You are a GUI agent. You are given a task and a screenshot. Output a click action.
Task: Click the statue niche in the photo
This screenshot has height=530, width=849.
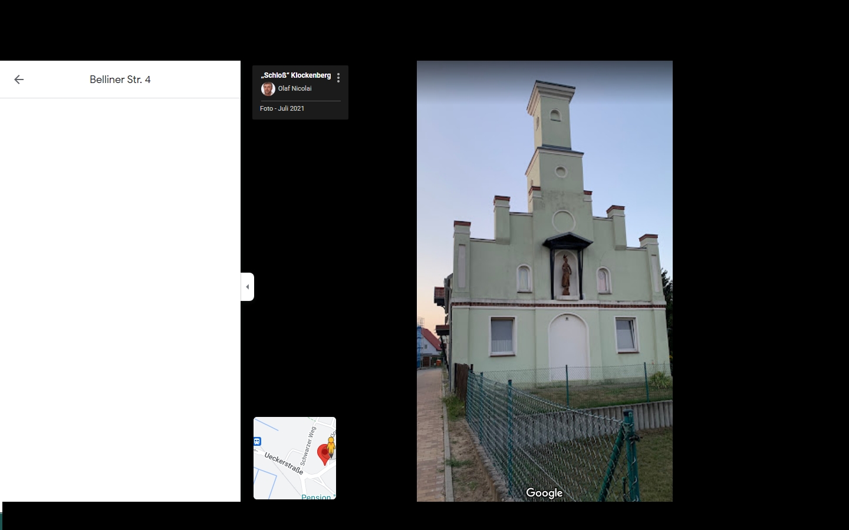(566, 274)
